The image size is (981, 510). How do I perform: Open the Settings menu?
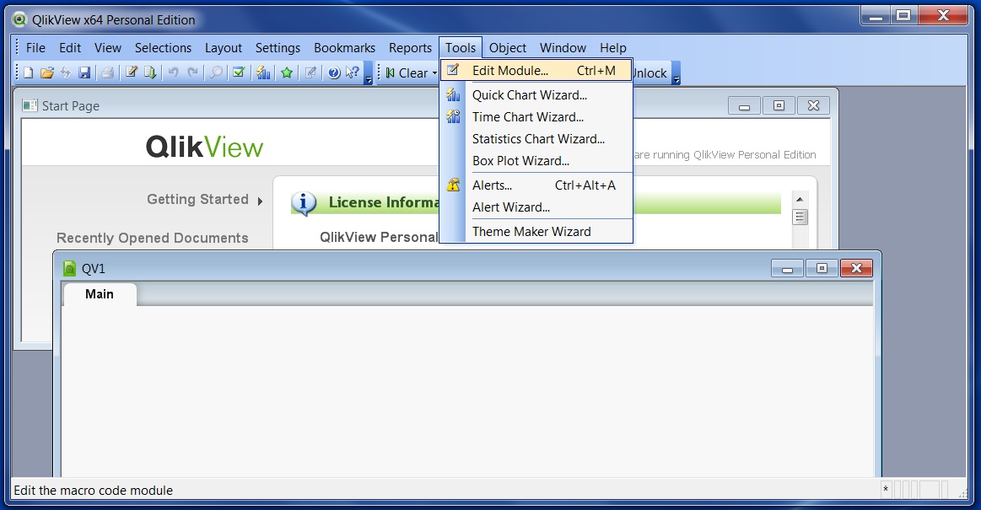point(278,47)
